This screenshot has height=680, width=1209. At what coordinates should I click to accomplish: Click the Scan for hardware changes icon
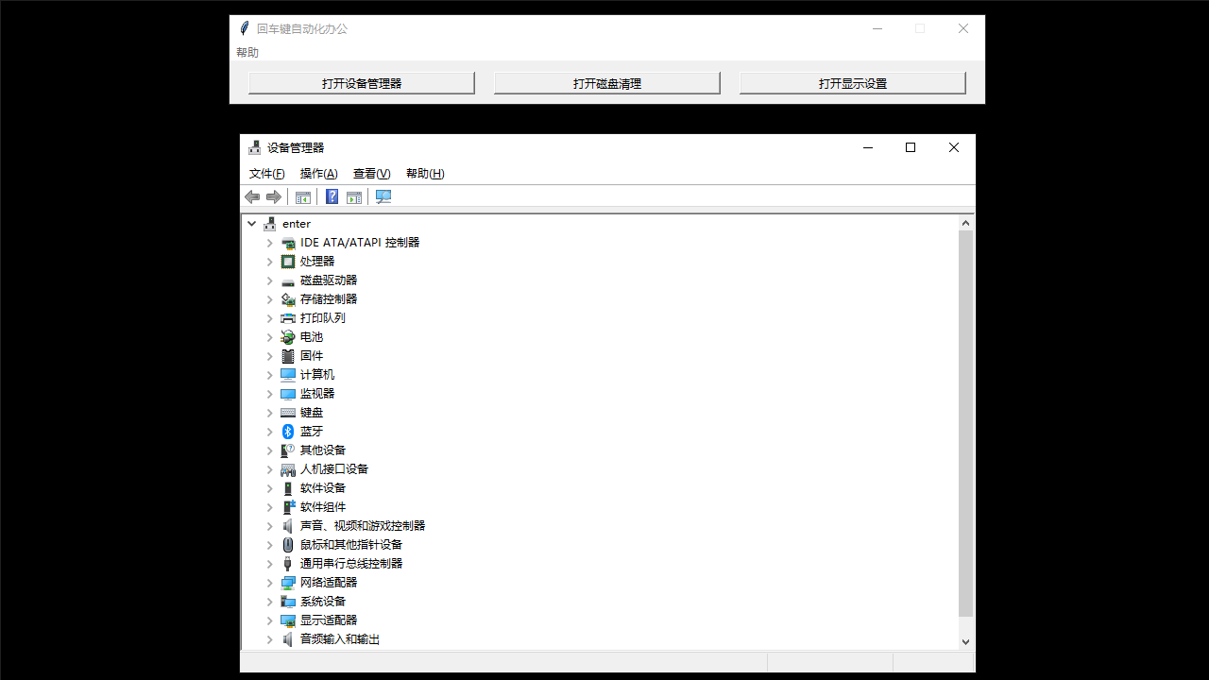(383, 196)
